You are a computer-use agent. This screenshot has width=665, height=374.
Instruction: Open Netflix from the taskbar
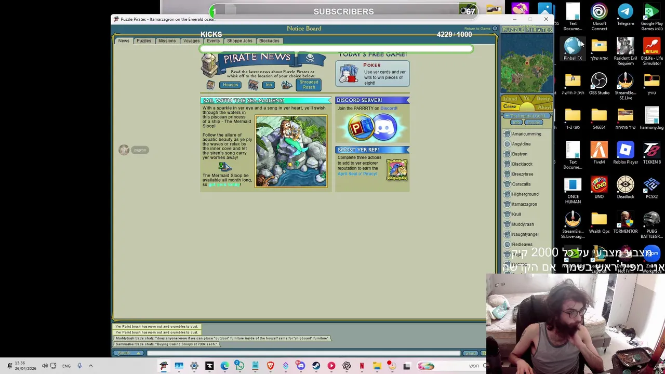point(362,366)
